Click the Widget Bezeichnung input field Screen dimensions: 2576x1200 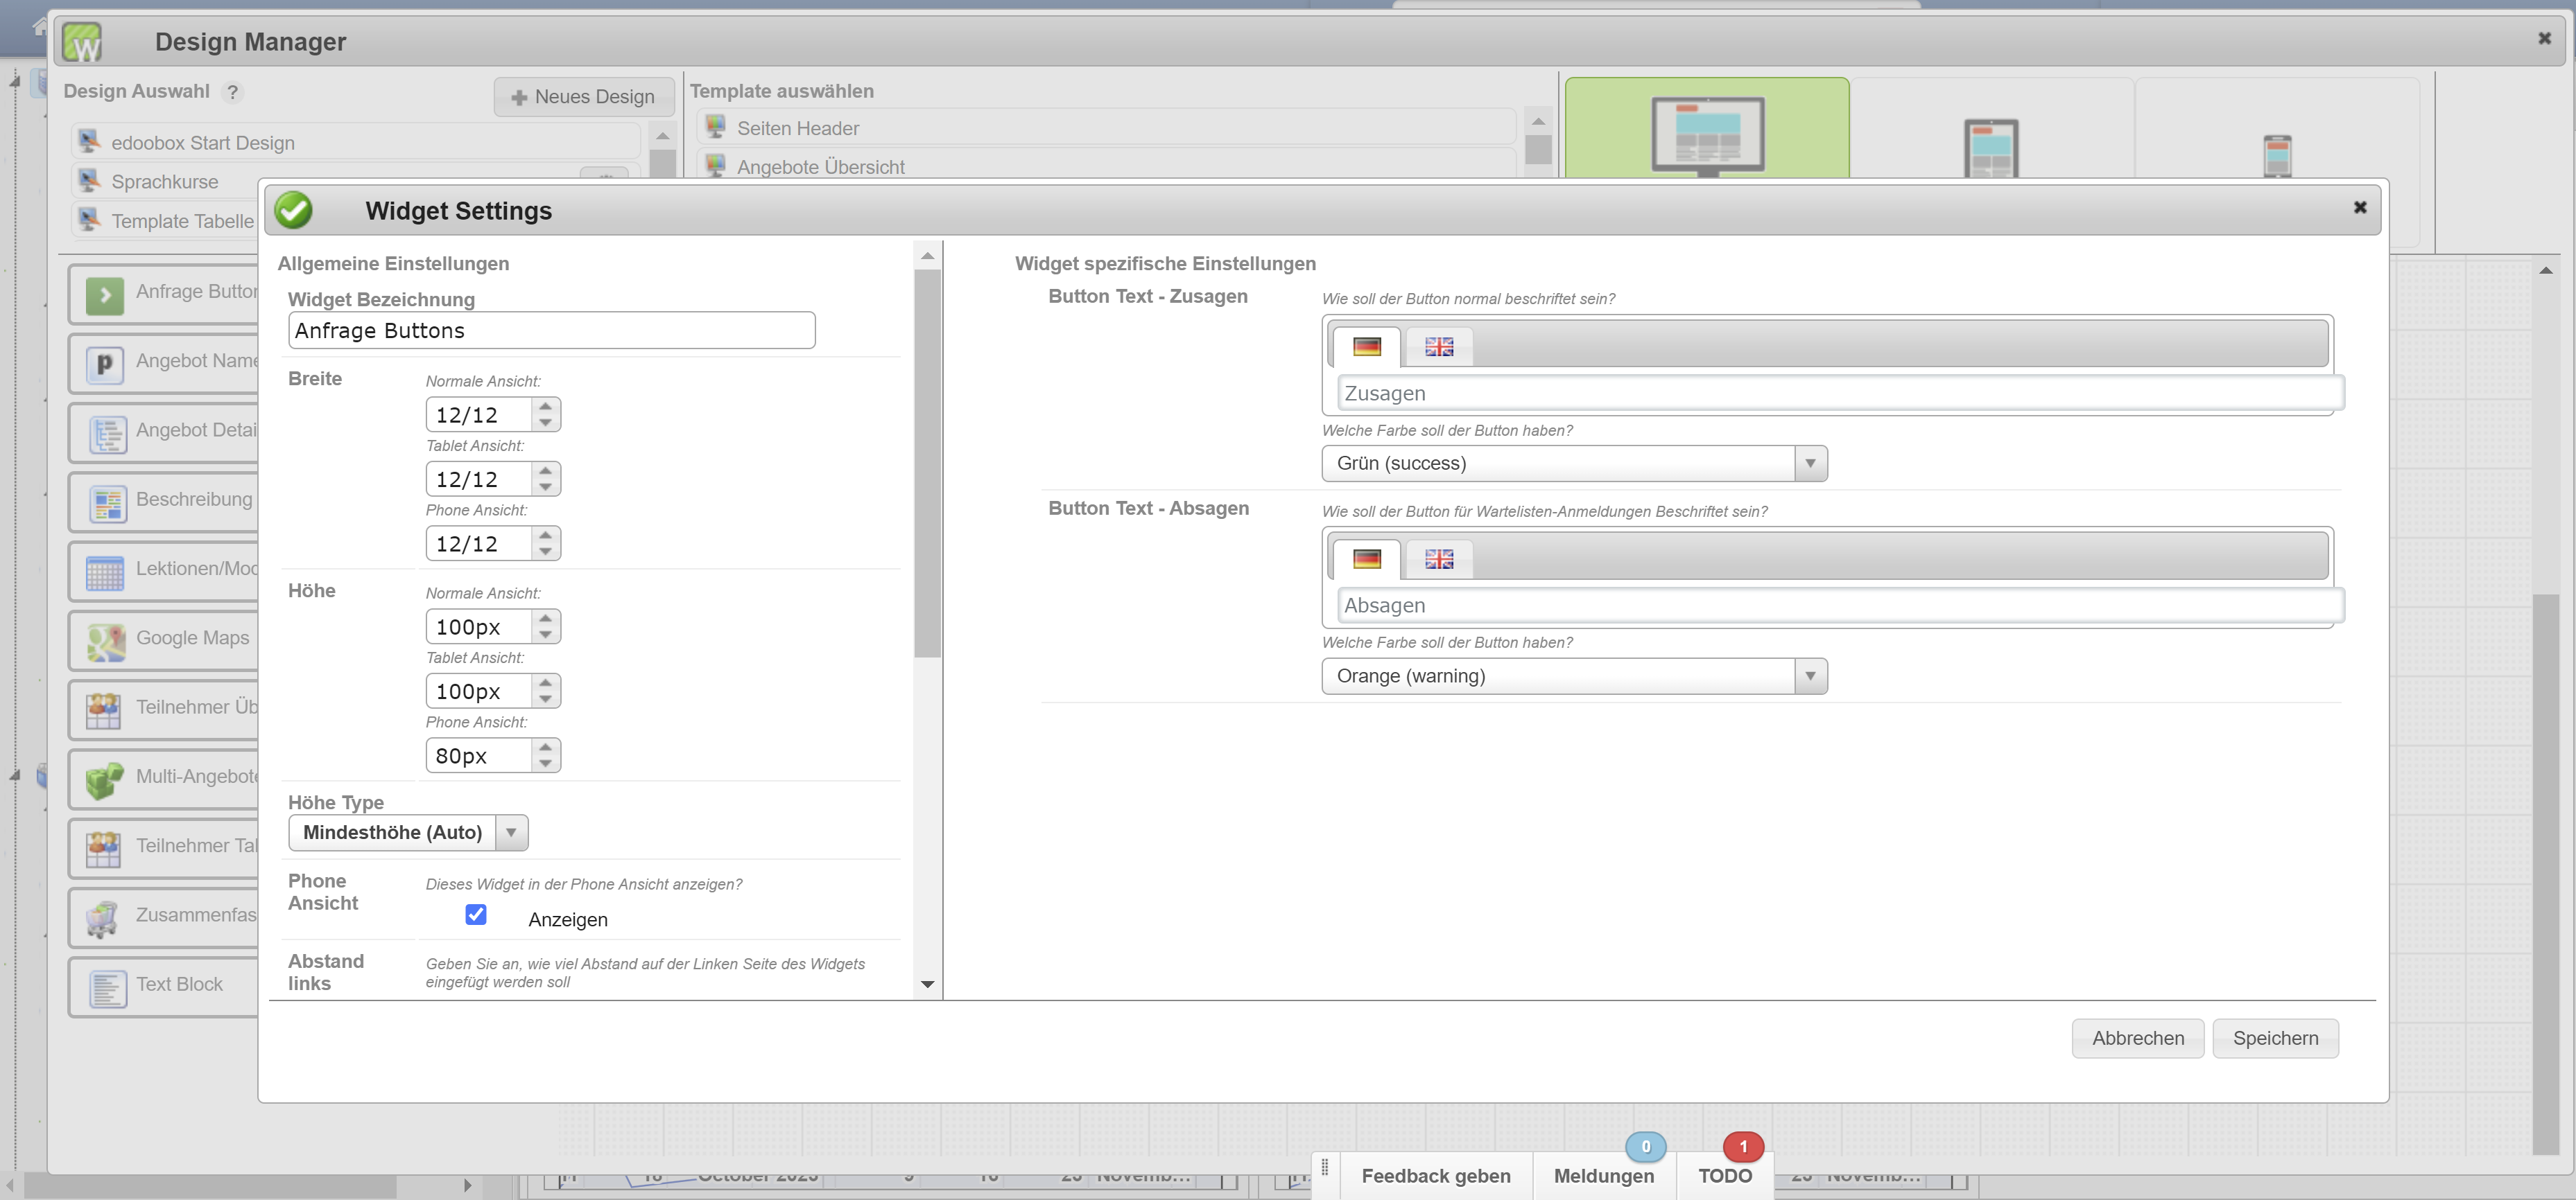pyautogui.click(x=551, y=330)
